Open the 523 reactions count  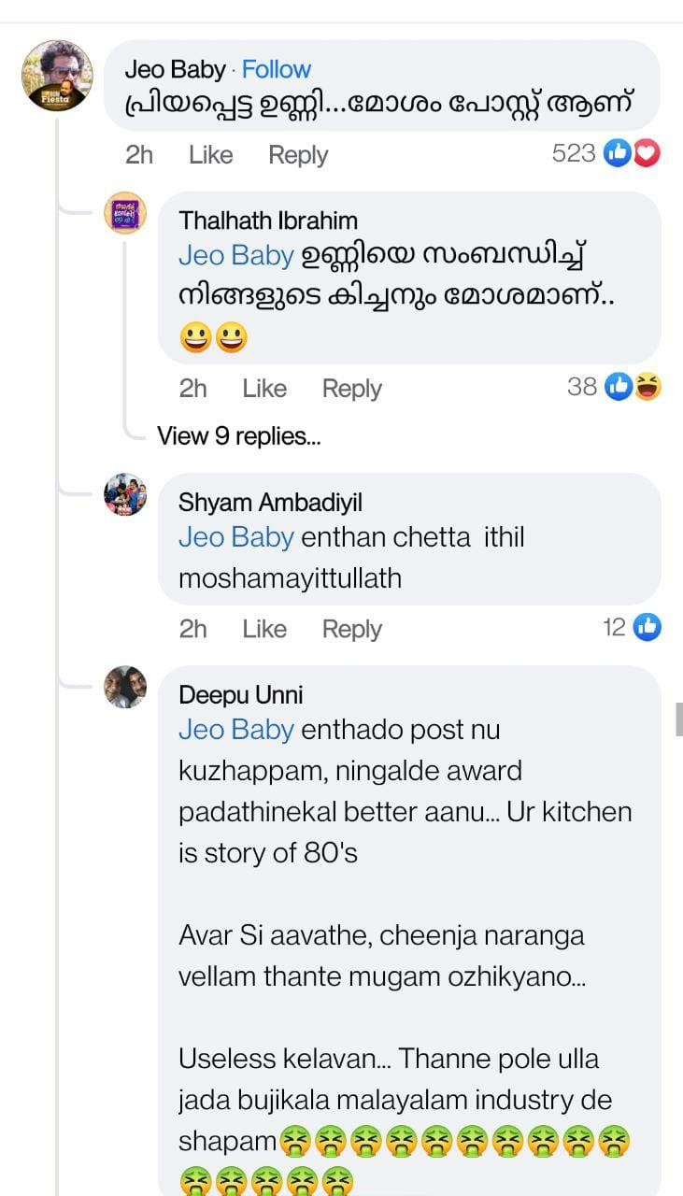click(574, 153)
